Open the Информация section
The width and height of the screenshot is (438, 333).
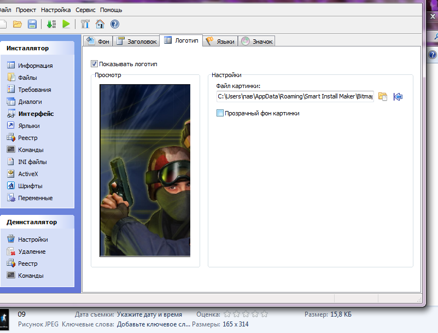coord(30,66)
